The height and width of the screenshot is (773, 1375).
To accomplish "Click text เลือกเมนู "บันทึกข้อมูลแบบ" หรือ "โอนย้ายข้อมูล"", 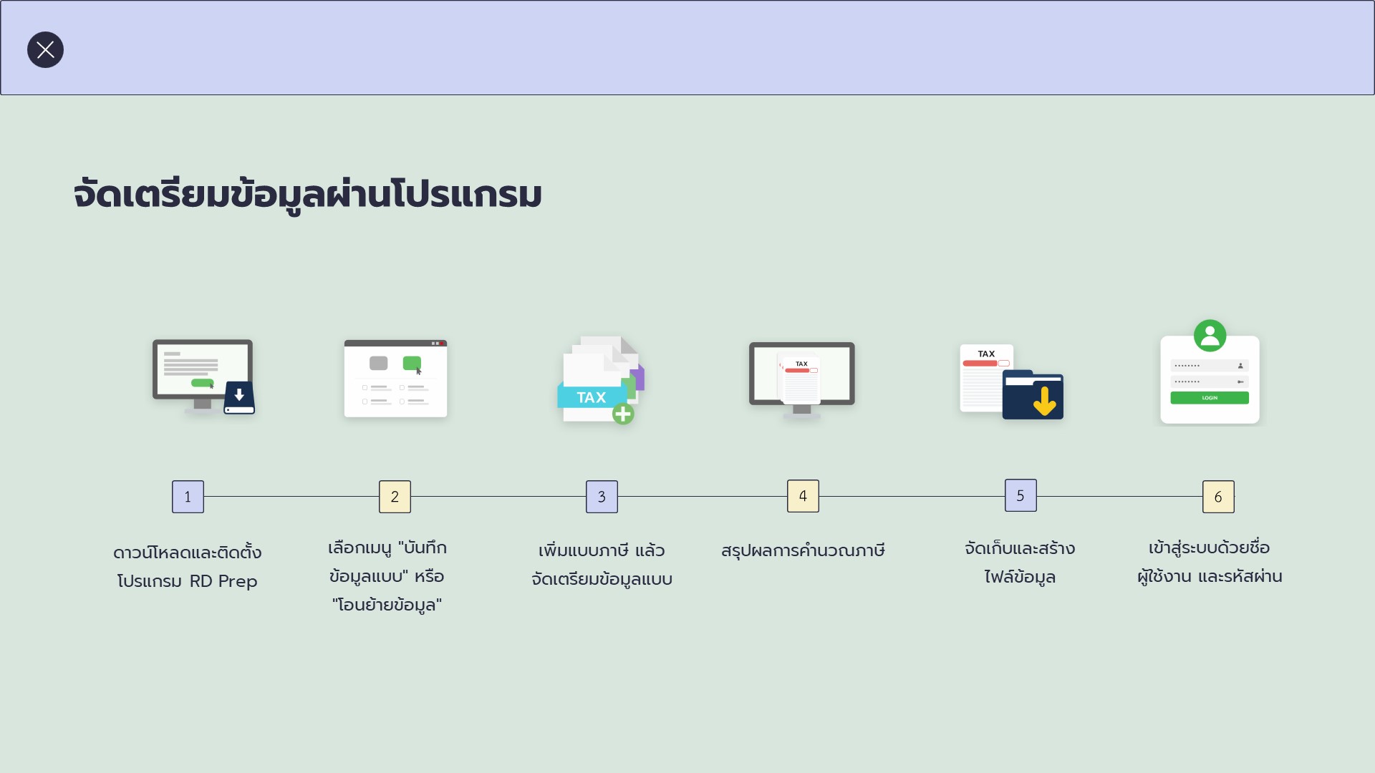I will [387, 576].
